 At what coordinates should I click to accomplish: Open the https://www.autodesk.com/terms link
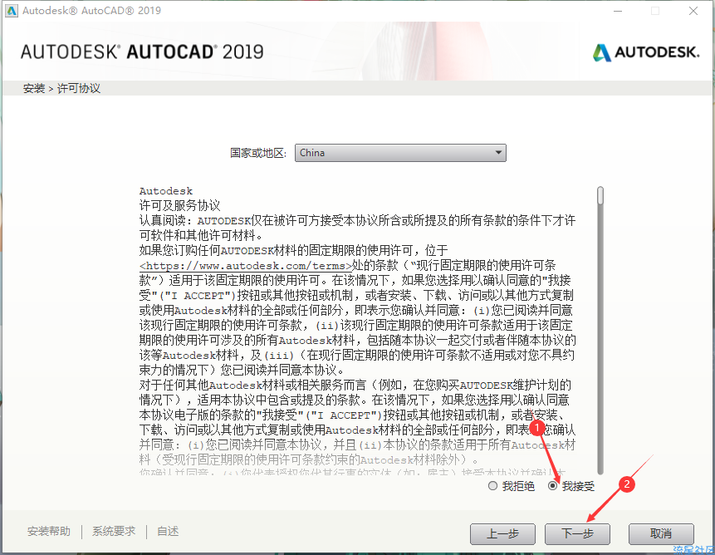[246, 265]
